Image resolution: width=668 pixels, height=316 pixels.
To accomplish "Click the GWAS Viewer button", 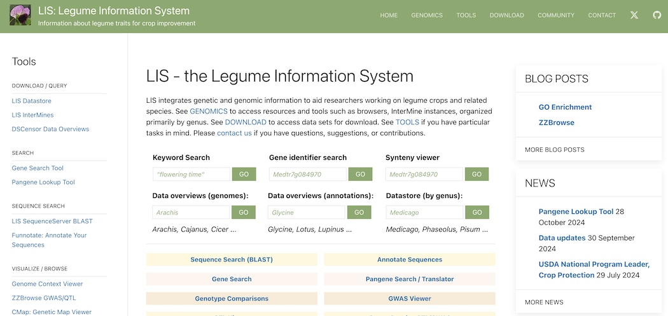I will tap(410, 299).
